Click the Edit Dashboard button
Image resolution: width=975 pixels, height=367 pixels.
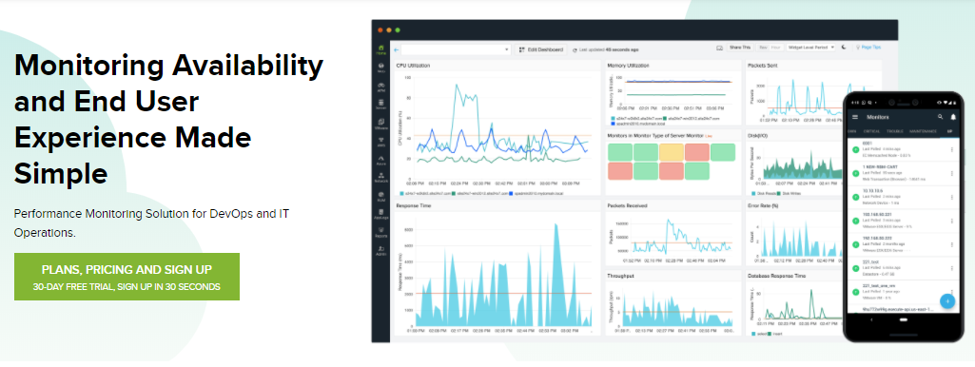tap(541, 49)
